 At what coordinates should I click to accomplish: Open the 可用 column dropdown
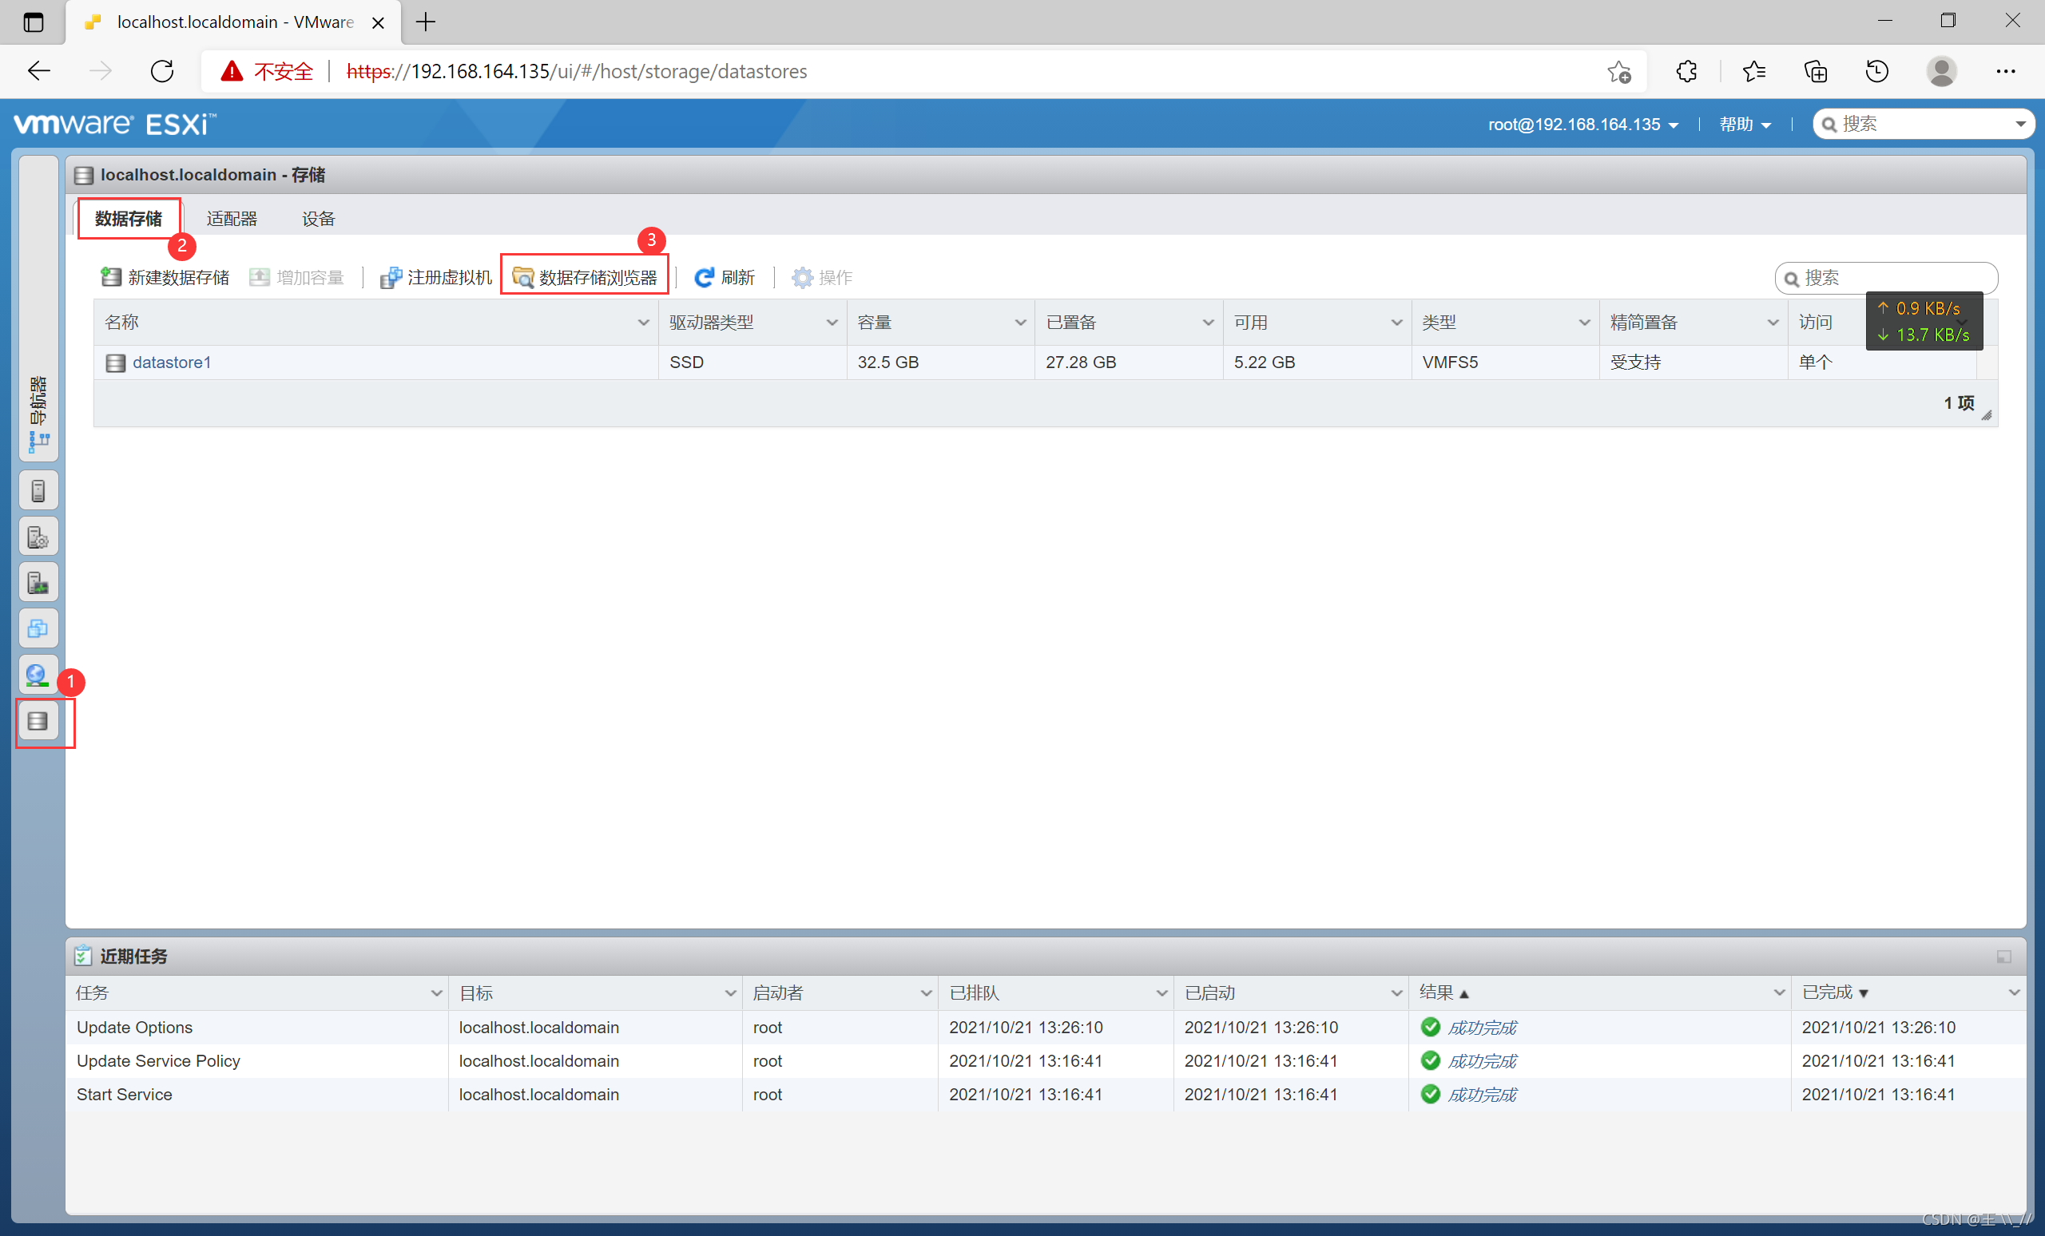pyautogui.click(x=1397, y=323)
